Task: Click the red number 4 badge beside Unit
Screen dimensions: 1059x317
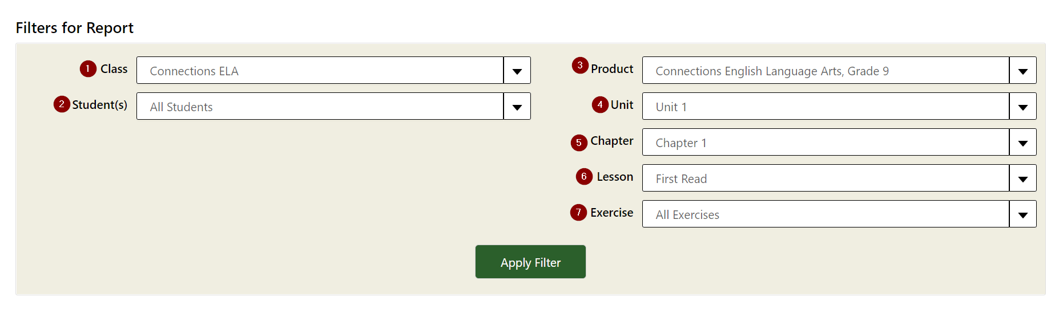Action: (x=600, y=105)
